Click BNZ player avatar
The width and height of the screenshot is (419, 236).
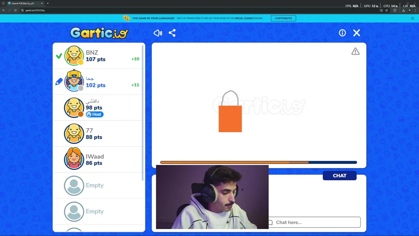click(x=74, y=55)
